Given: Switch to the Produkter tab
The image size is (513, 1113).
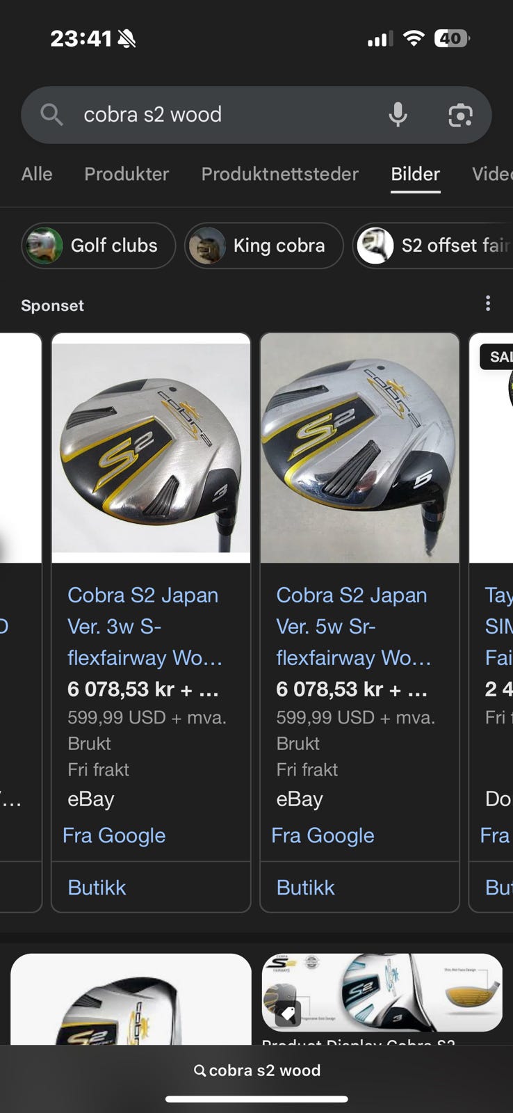Looking at the screenshot, I should (x=127, y=174).
